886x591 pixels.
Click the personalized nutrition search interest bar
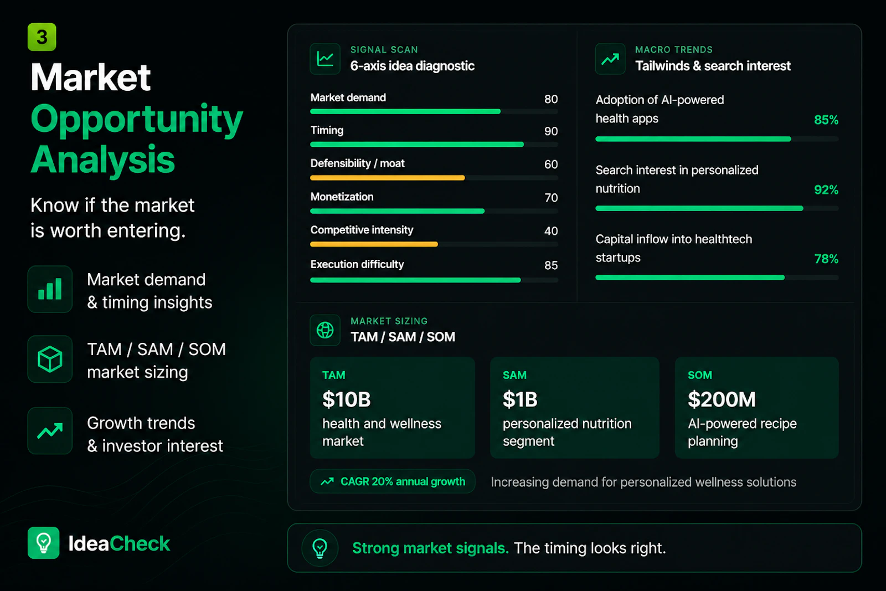coord(717,208)
